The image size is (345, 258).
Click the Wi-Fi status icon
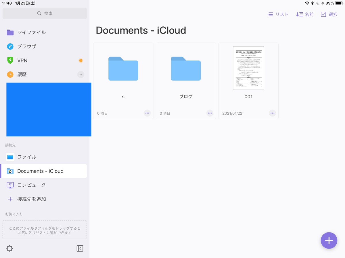pyautogui.click(x=307, y=3)
